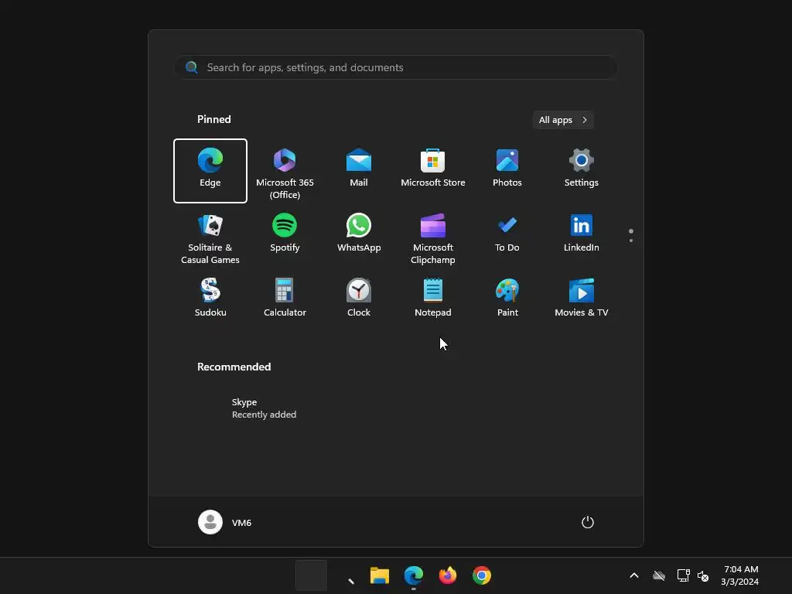
Task: Open the Edge pinned app
Action: pos(210,171)
